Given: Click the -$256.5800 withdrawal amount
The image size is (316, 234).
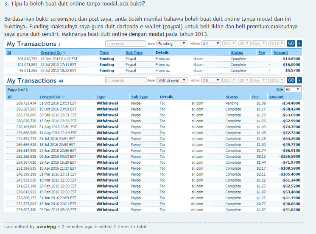Looking at the screenshot, I should (290, 157).
